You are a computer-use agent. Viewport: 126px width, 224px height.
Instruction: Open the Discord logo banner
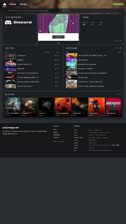pyautogui.click(x=18, y=23)
